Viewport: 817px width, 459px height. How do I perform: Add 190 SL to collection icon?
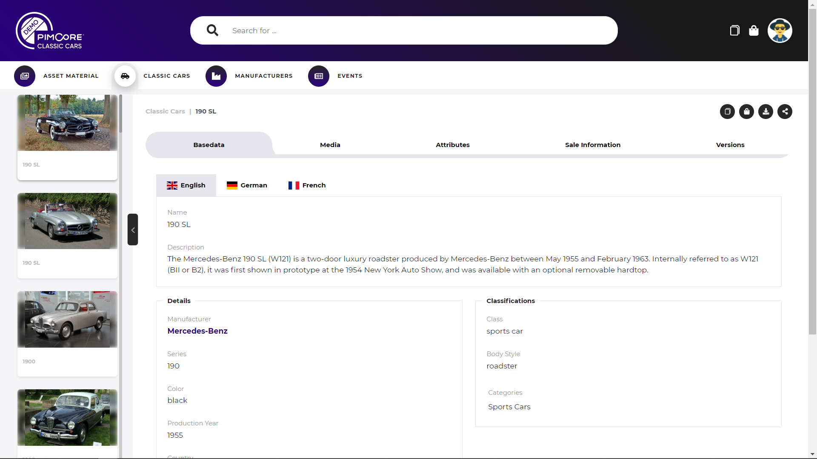tap(727, 111)
